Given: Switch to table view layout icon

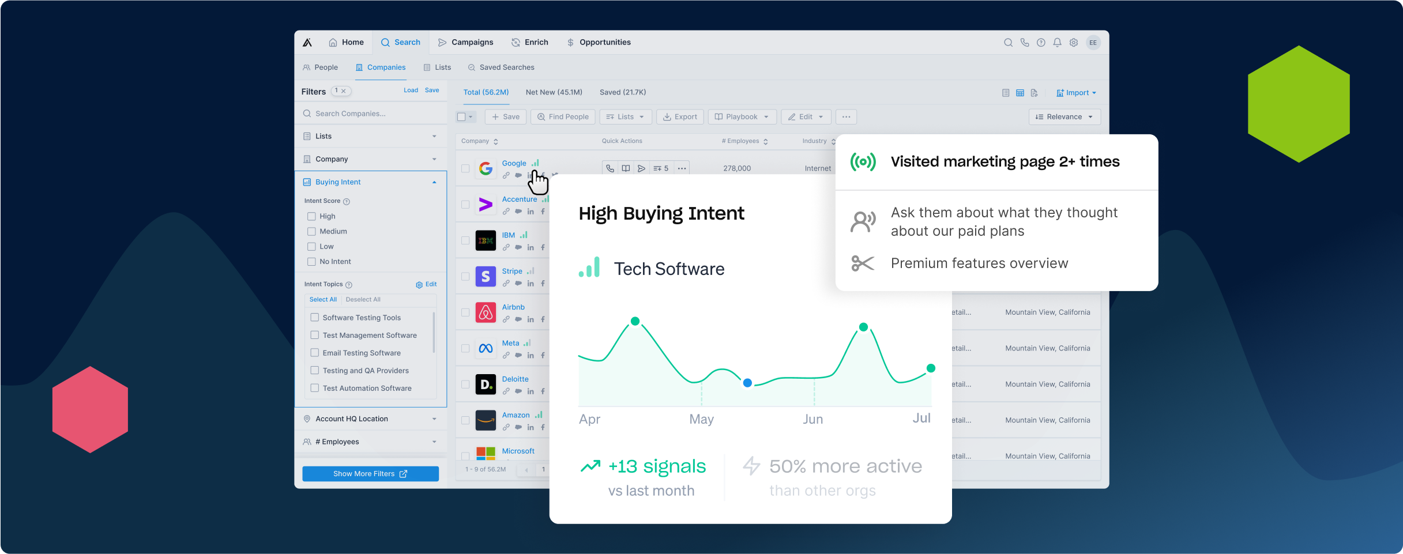Looking at the screenshot, I should pyautogui.click(x=1020, y=93).
